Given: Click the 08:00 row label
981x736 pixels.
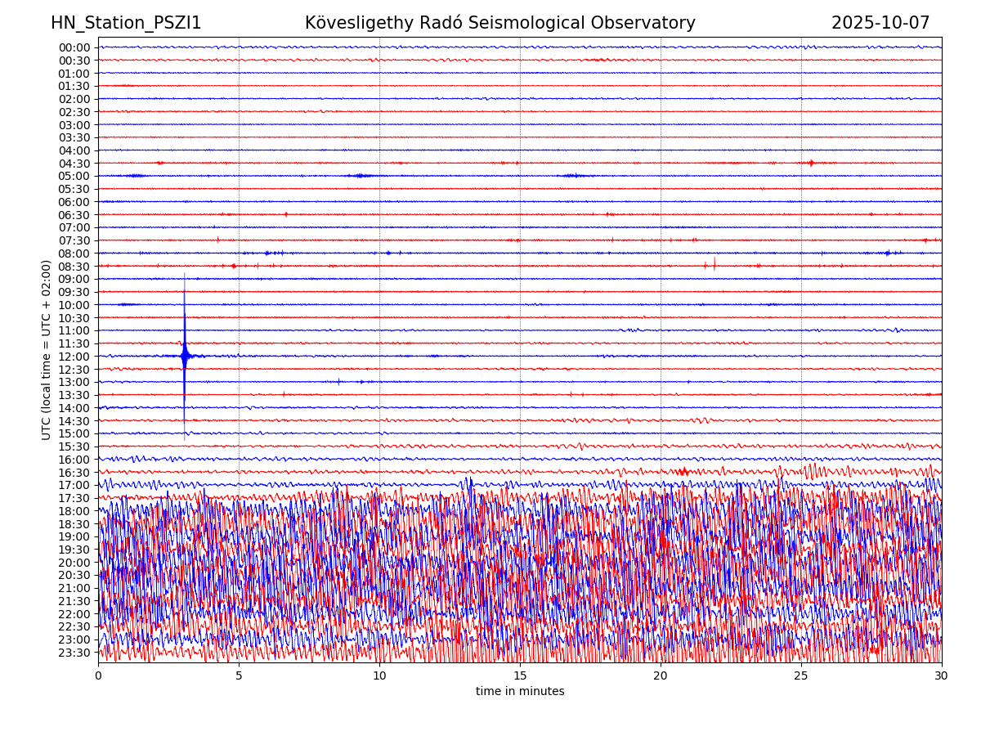Looking at the screenshot, I should [x=74, y=254].
